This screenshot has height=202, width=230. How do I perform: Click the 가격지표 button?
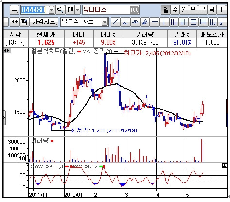click(44, 22)
